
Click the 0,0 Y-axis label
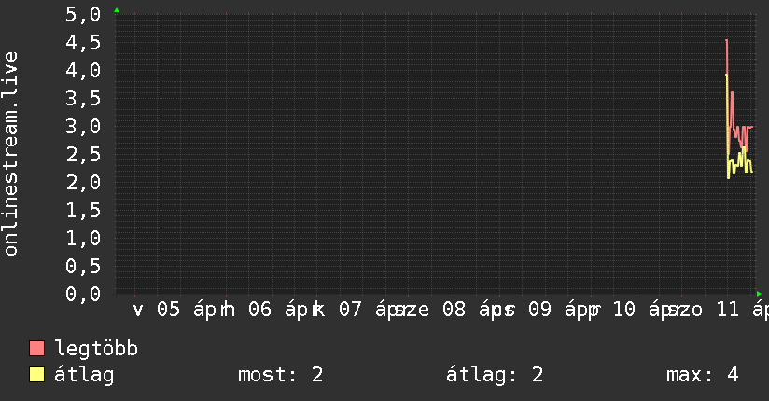[x=84, y=294]
